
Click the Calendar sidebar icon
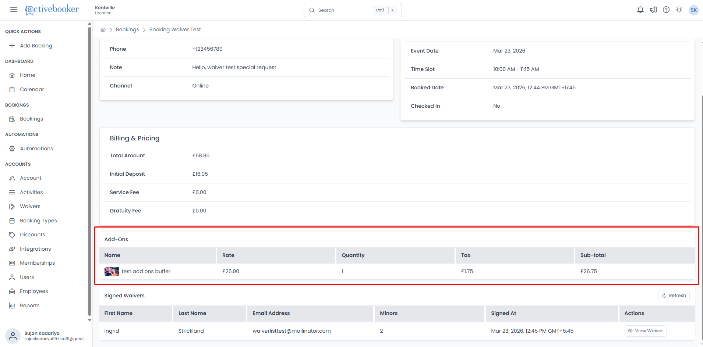tap(12, 89)
